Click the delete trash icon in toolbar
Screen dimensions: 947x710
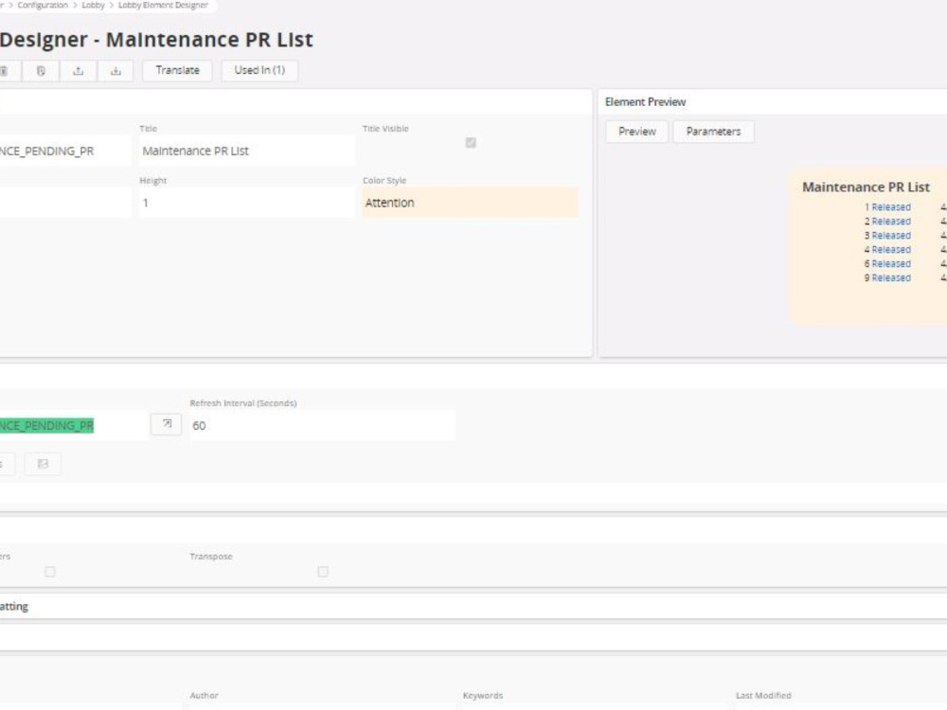point(5,71)
